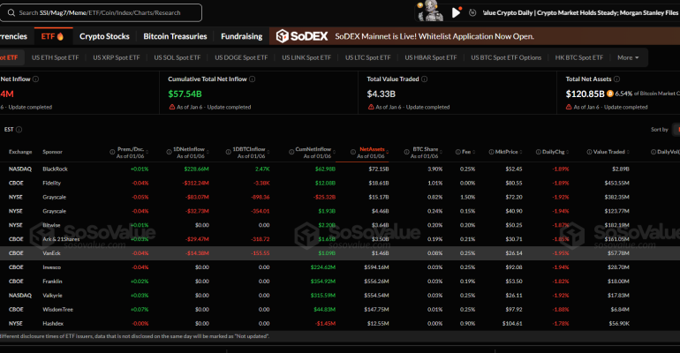680x353 pixels.
Task: Click info icon of BTC Share column
Action: coord(406,152)
